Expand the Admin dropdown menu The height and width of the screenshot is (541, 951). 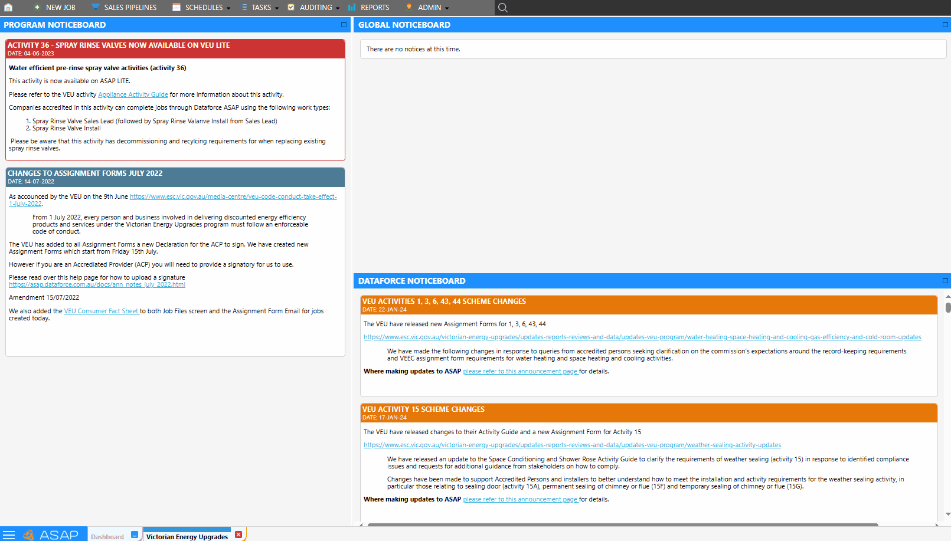(447, 8)
